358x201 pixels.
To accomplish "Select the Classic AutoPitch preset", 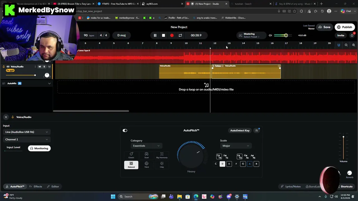I will pyautogui.click(x=131, y=155).
